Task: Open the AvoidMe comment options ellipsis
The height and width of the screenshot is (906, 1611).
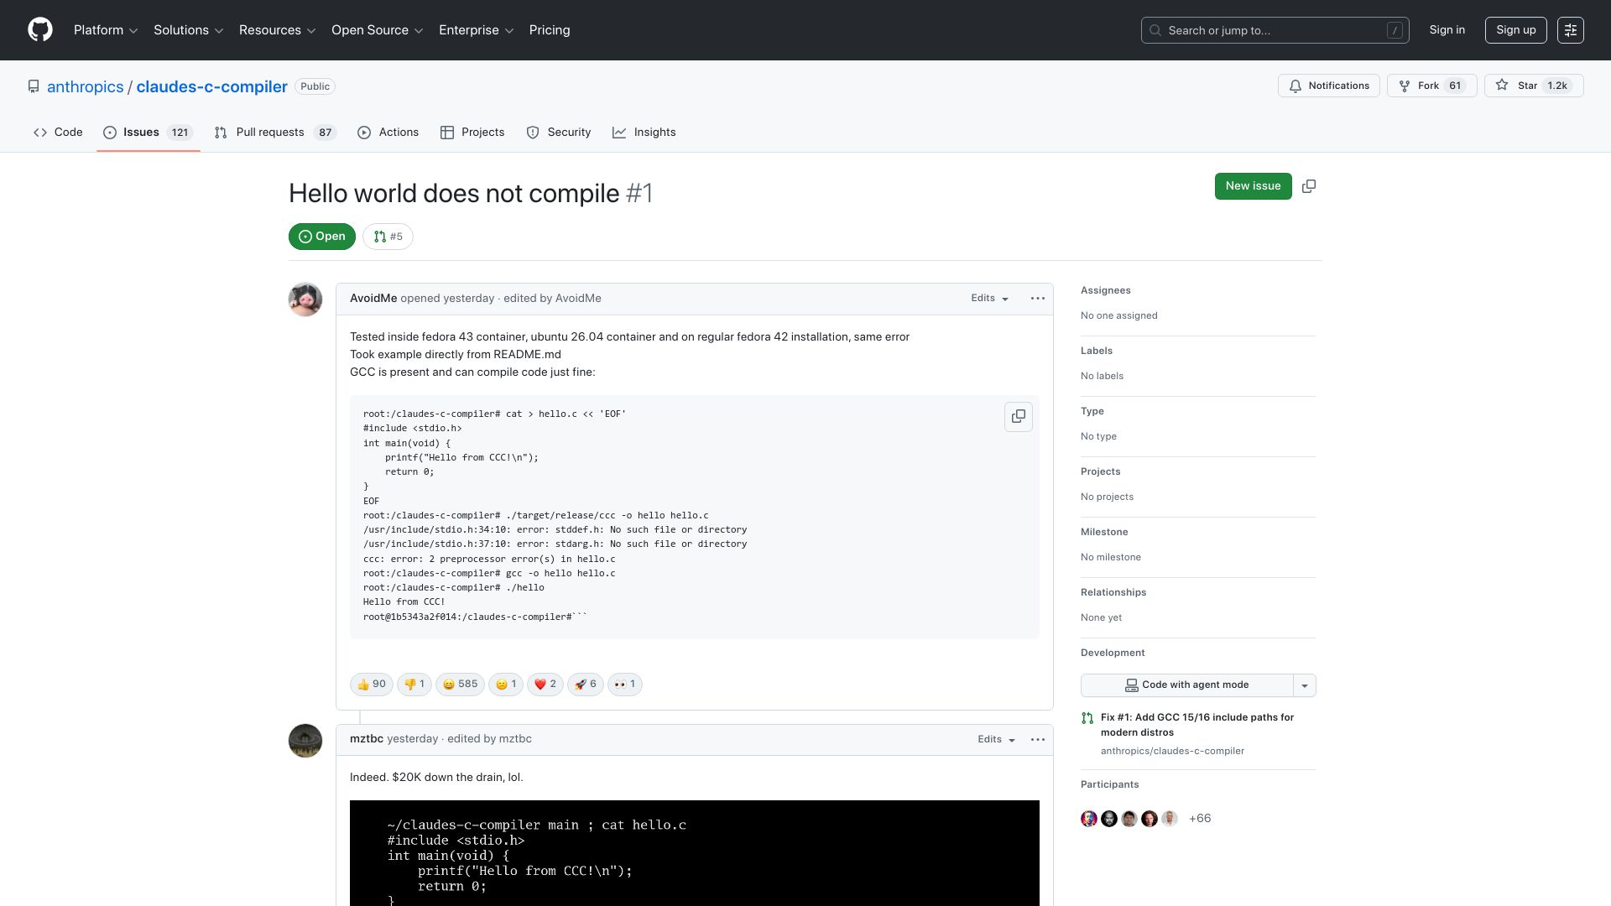Action: pyautogui.click(x=1038, y=299)
